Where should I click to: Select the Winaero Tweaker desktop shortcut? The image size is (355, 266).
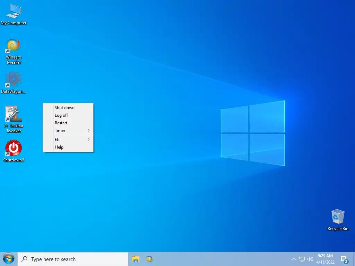coord(14,52)
